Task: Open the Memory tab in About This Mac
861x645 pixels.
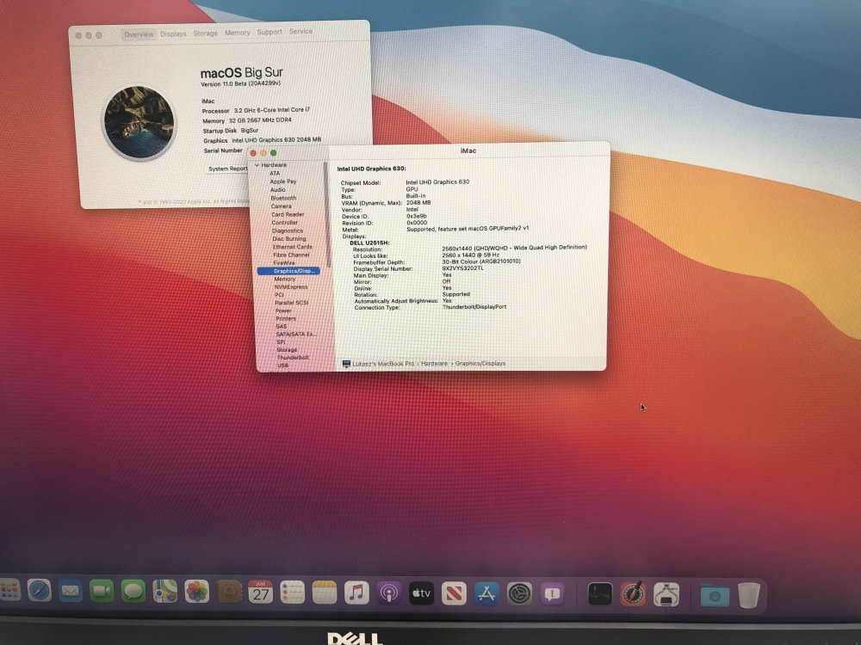Action: (238, 33)
